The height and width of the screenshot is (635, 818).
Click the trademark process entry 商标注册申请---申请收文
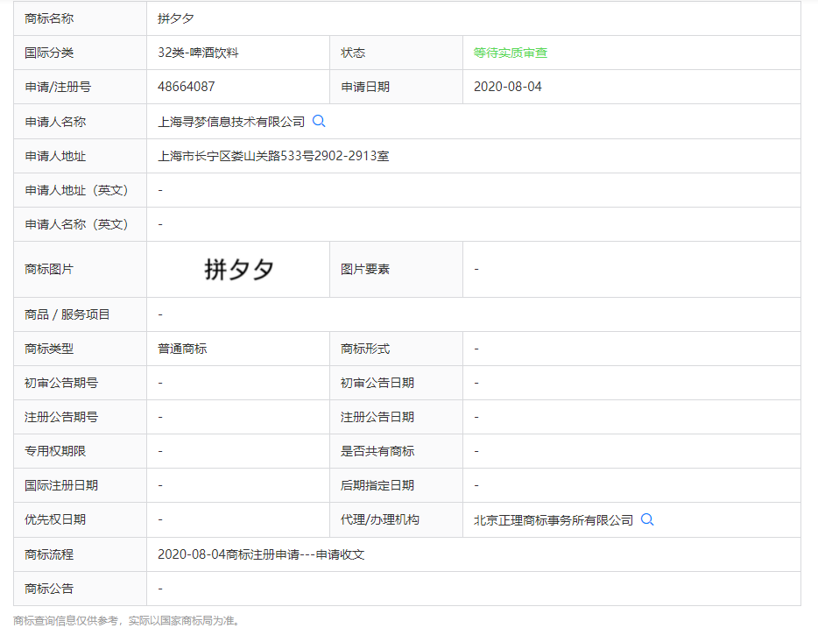[x=260, y=554]
